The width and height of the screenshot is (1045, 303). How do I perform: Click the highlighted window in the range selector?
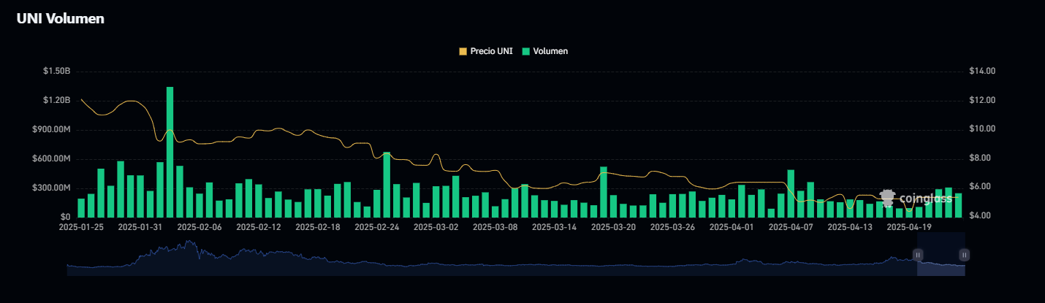941,255
